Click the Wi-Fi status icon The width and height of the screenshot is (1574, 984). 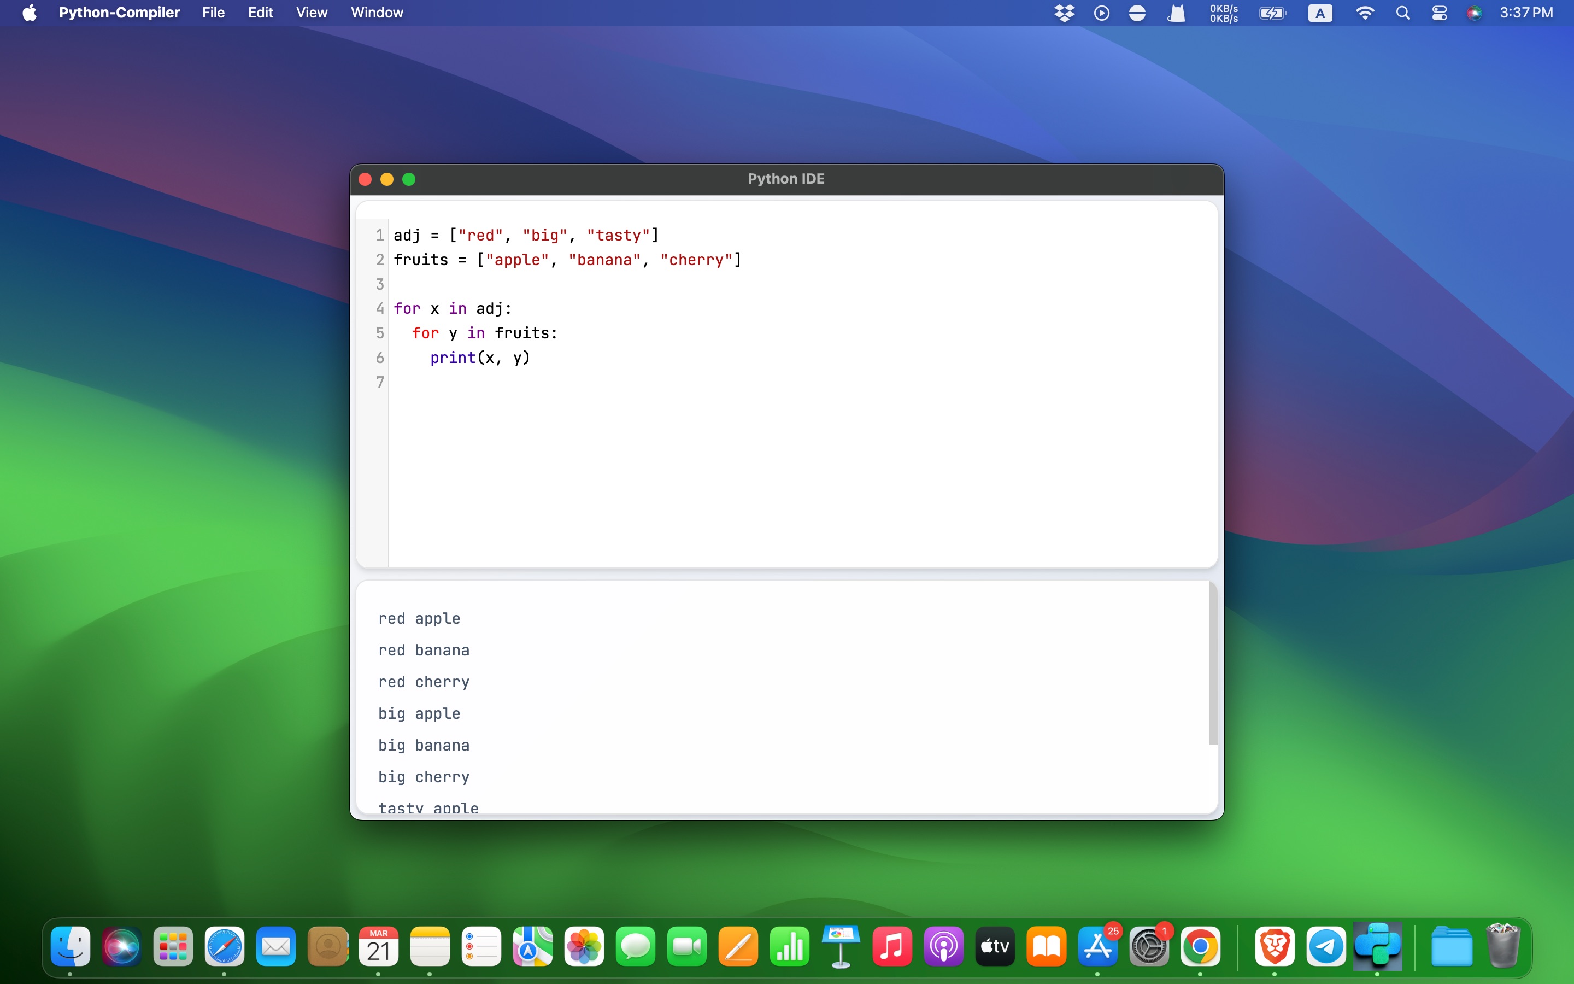click(x=1365, y=13)
